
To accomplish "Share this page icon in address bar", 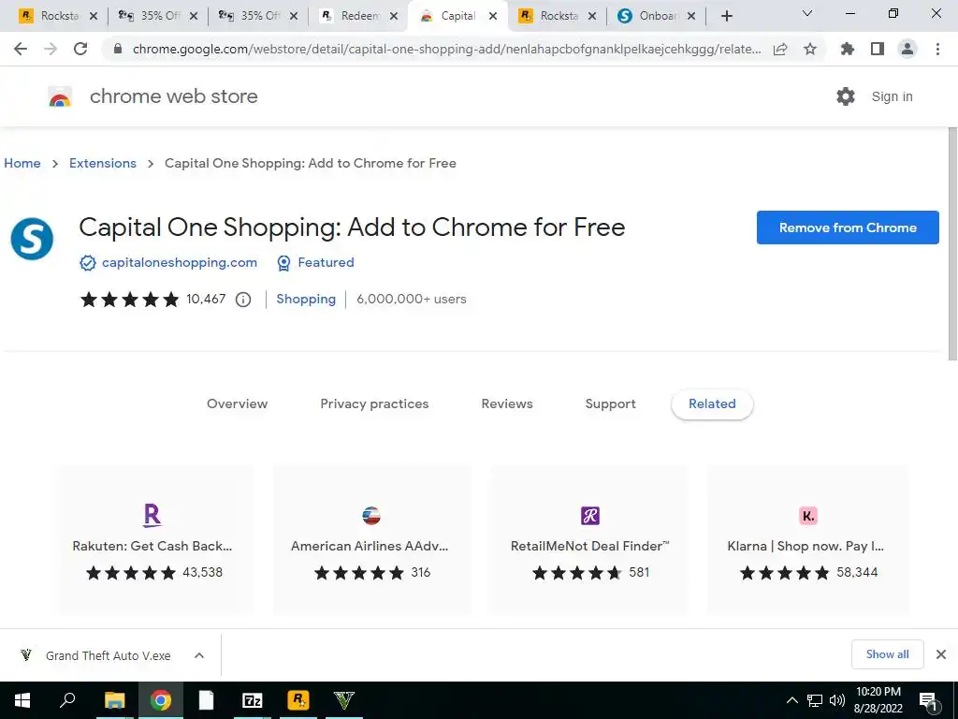I will click(780, 49).
